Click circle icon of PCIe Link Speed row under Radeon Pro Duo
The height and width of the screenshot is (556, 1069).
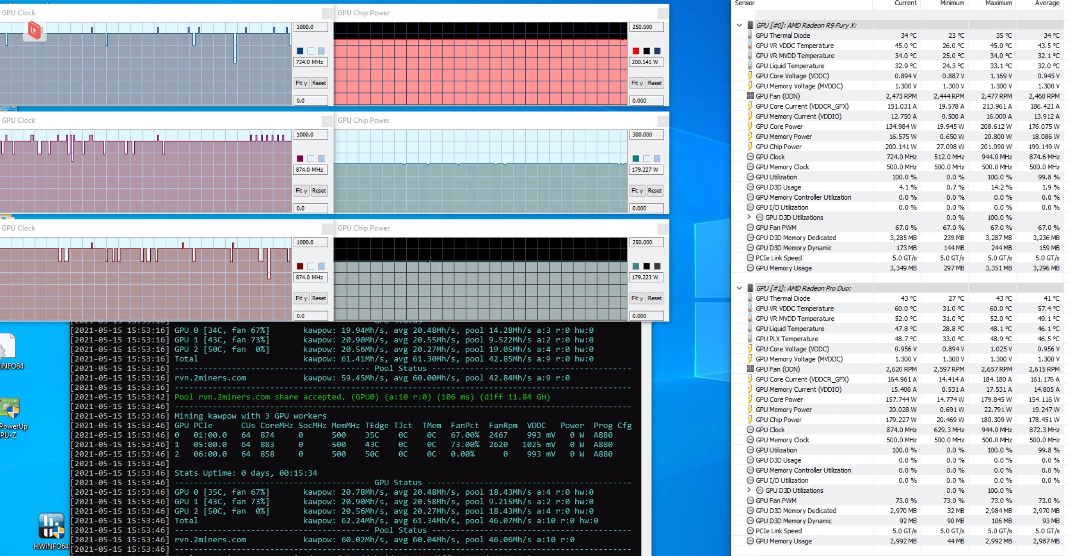point(750,531)
